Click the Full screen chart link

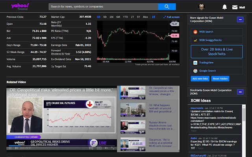[173, 17]
